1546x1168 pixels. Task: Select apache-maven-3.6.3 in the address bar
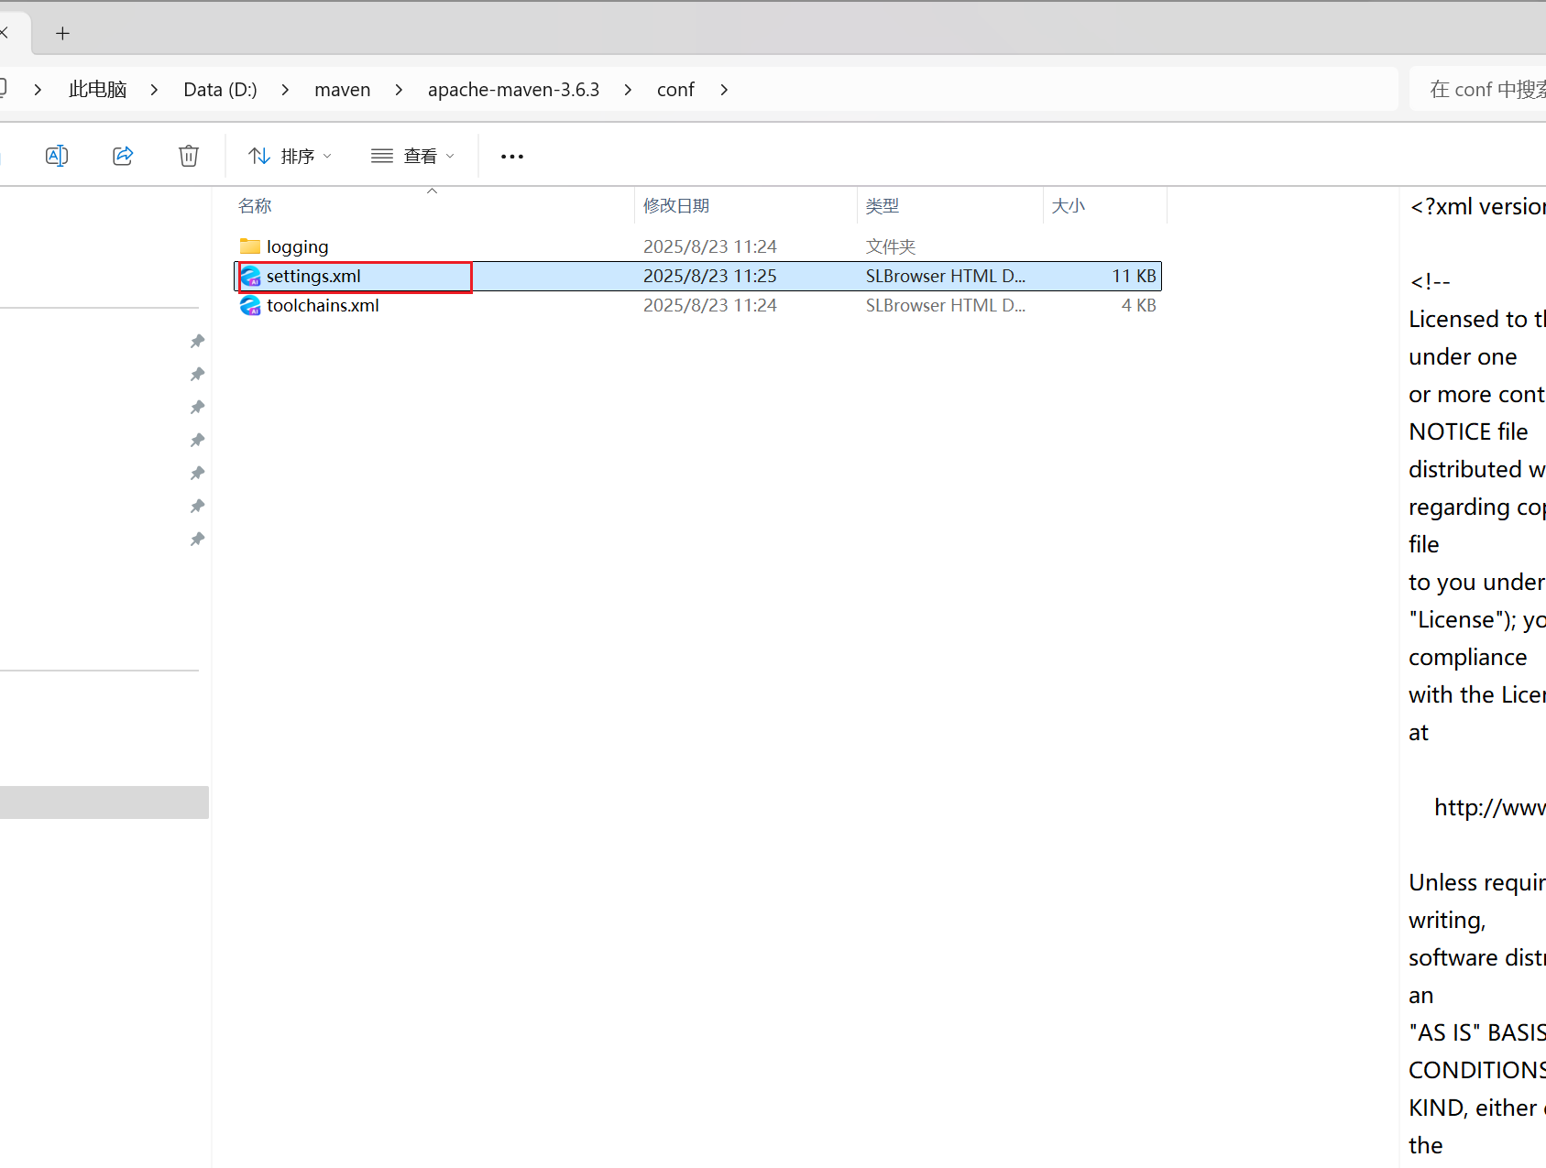pyautogui.click(x=513, y=90)
